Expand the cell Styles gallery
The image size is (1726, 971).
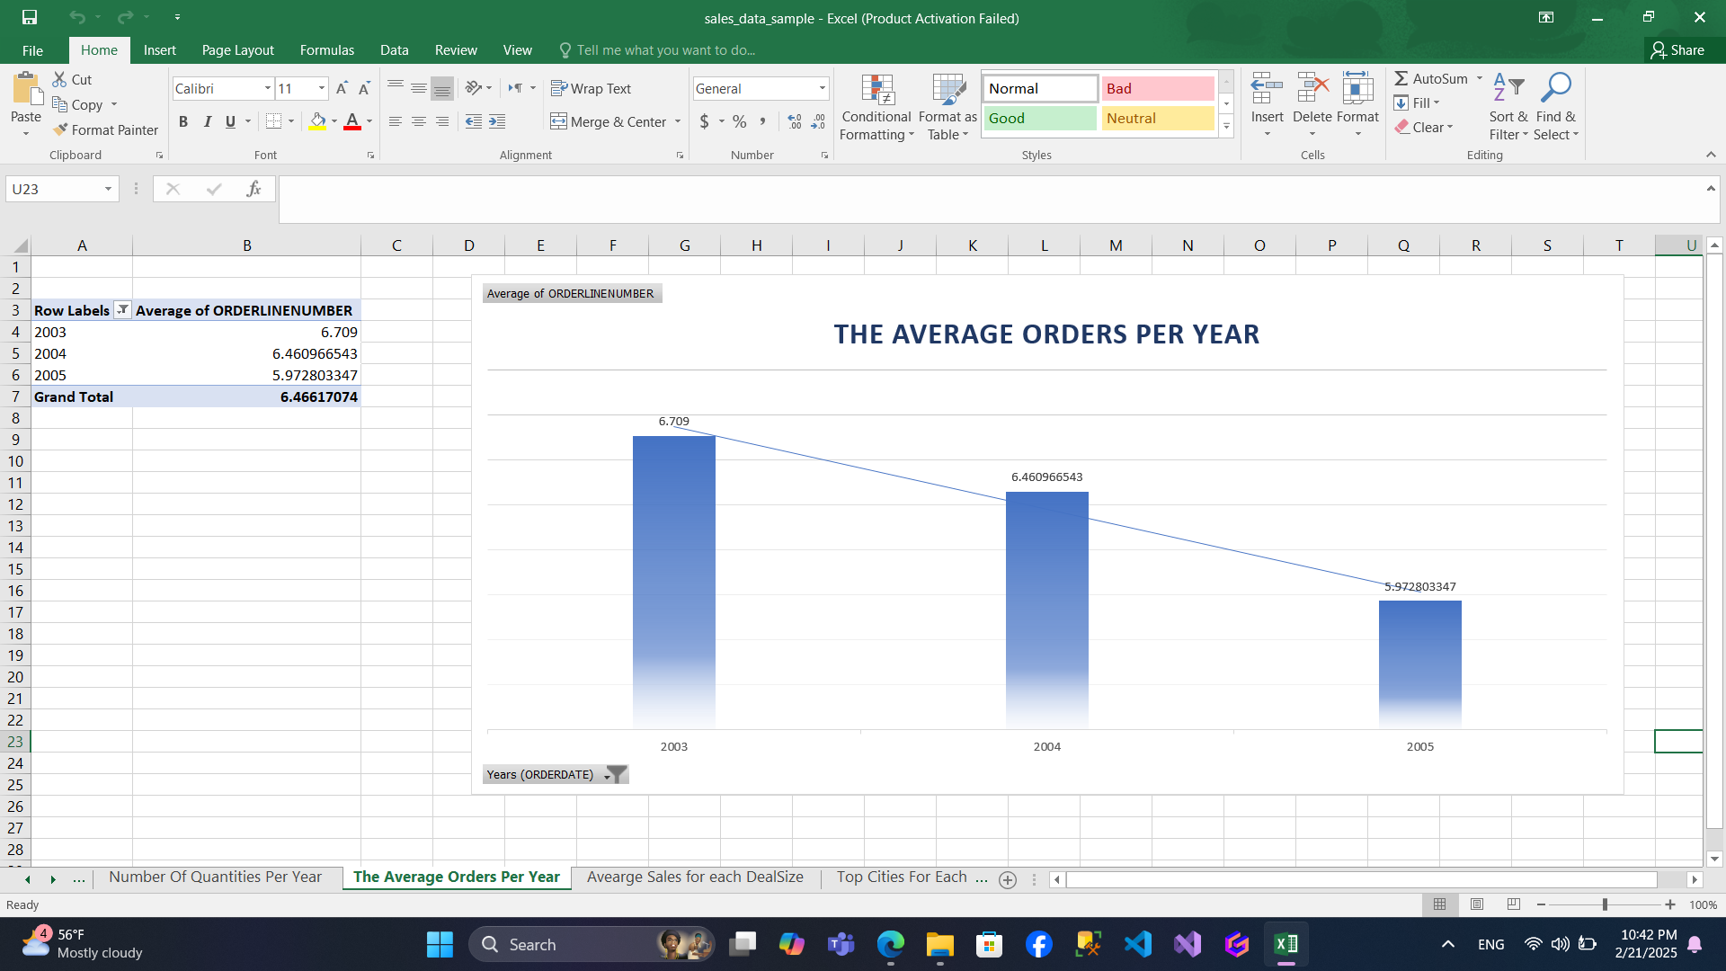(1226, 127)
